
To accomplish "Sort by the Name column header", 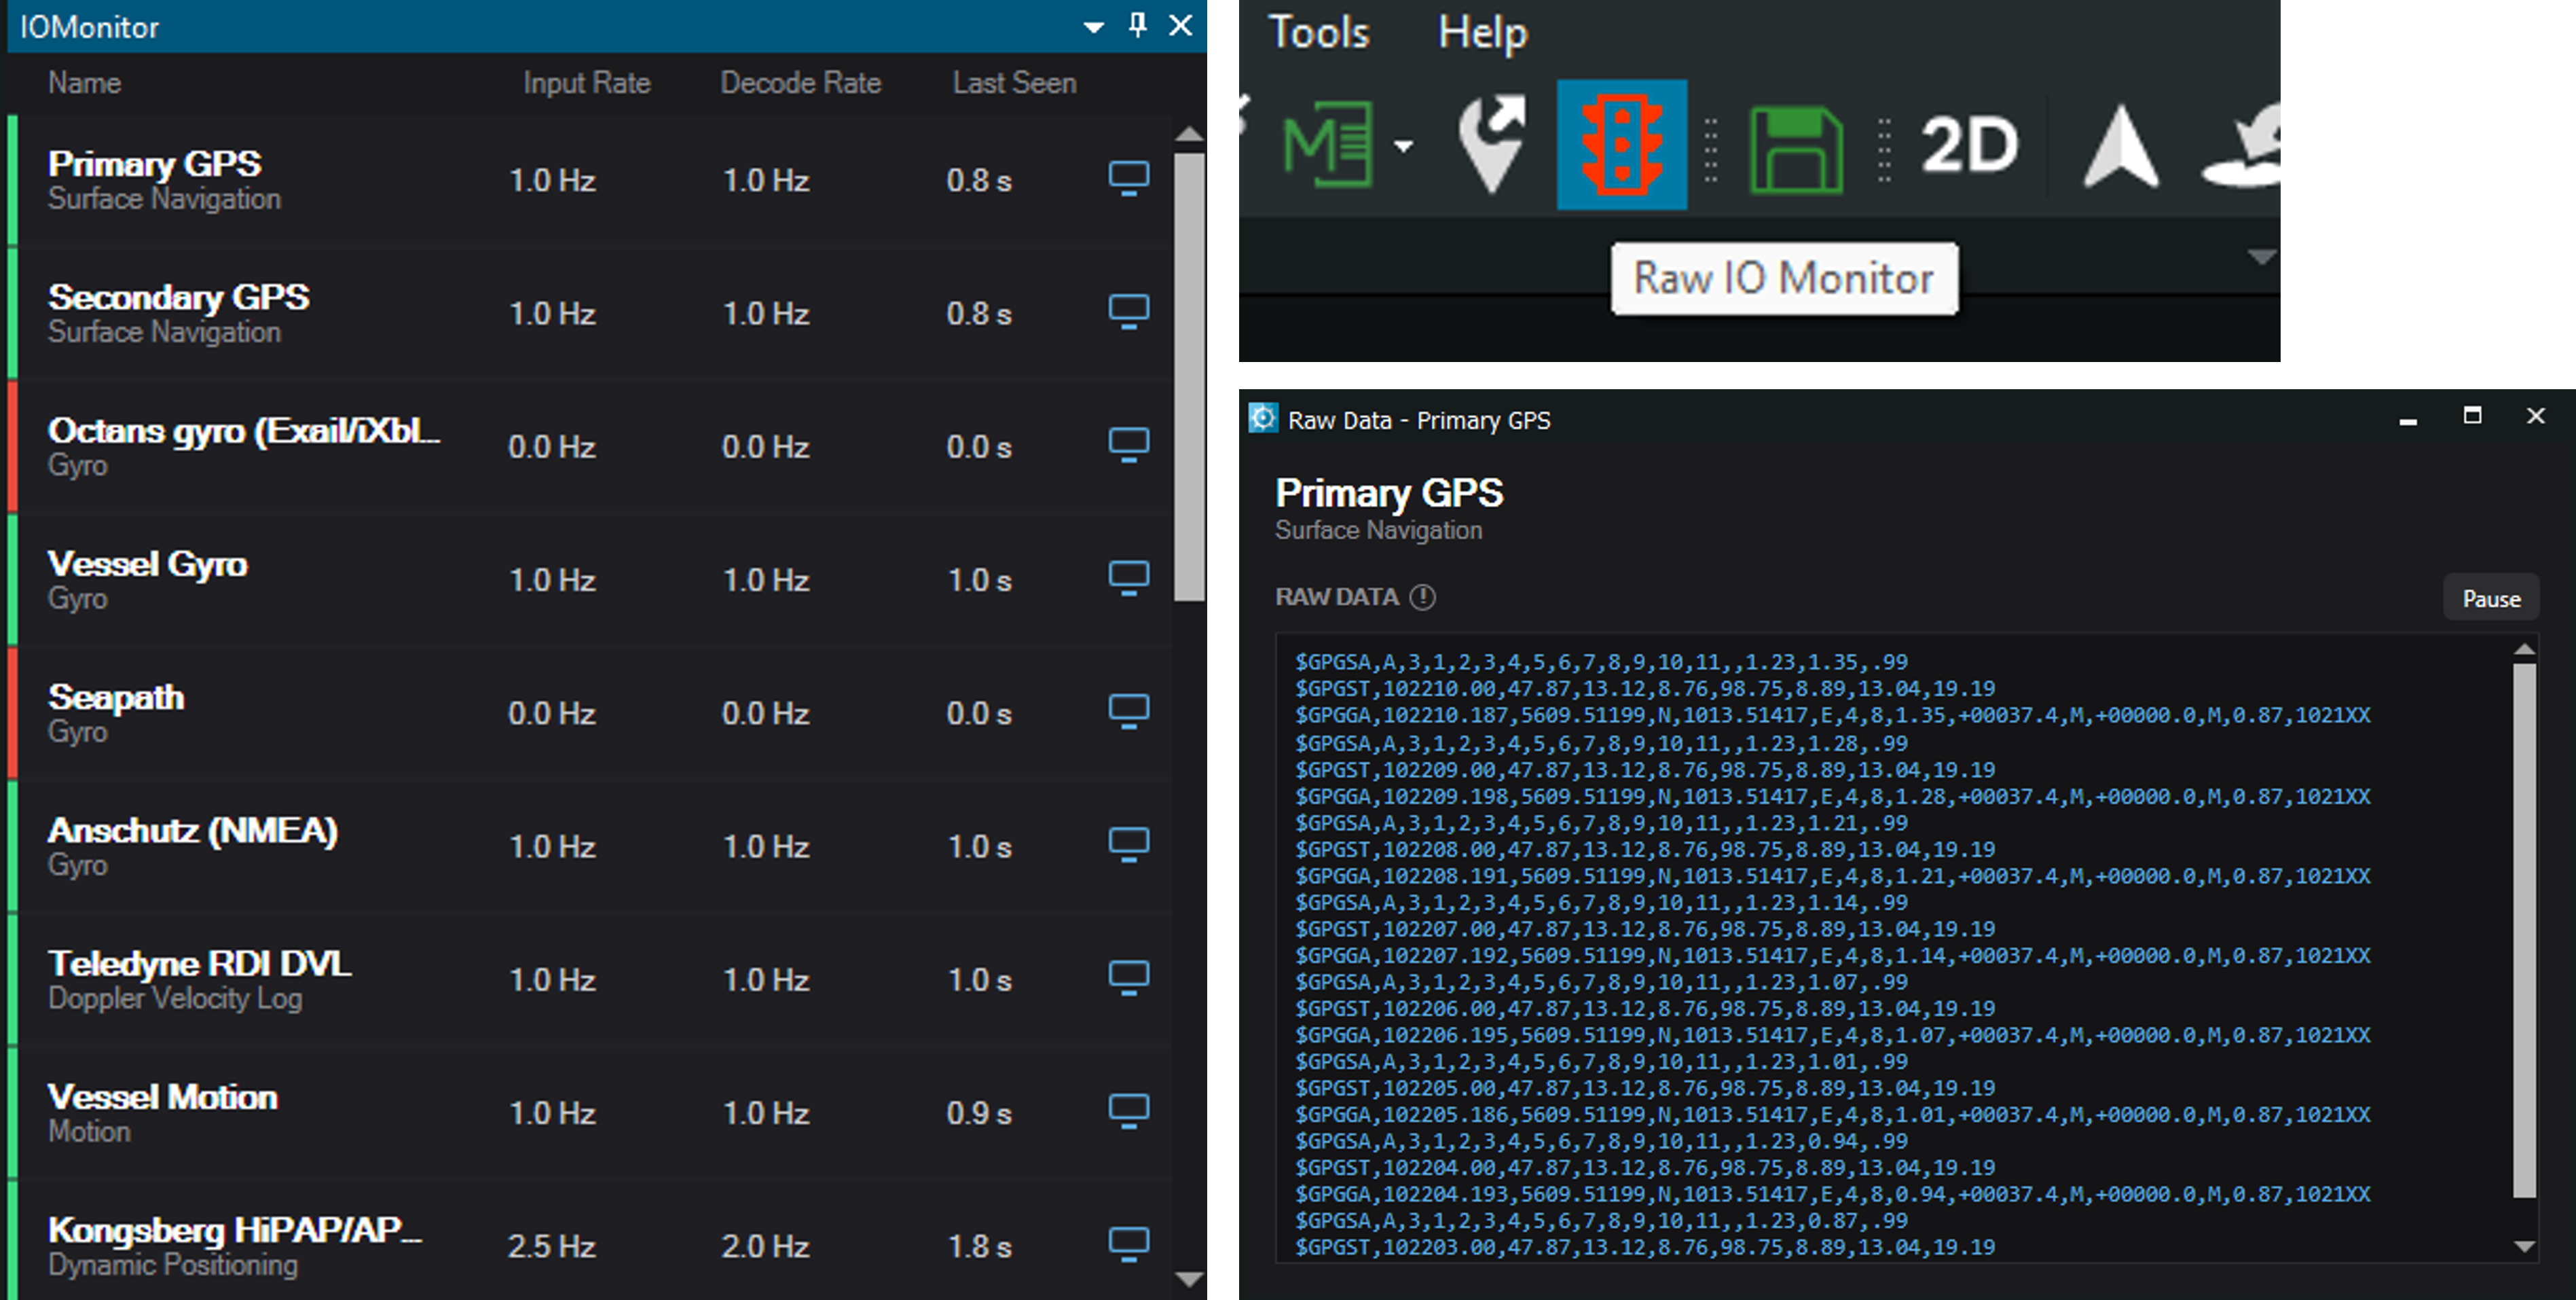I will (85, 82).
